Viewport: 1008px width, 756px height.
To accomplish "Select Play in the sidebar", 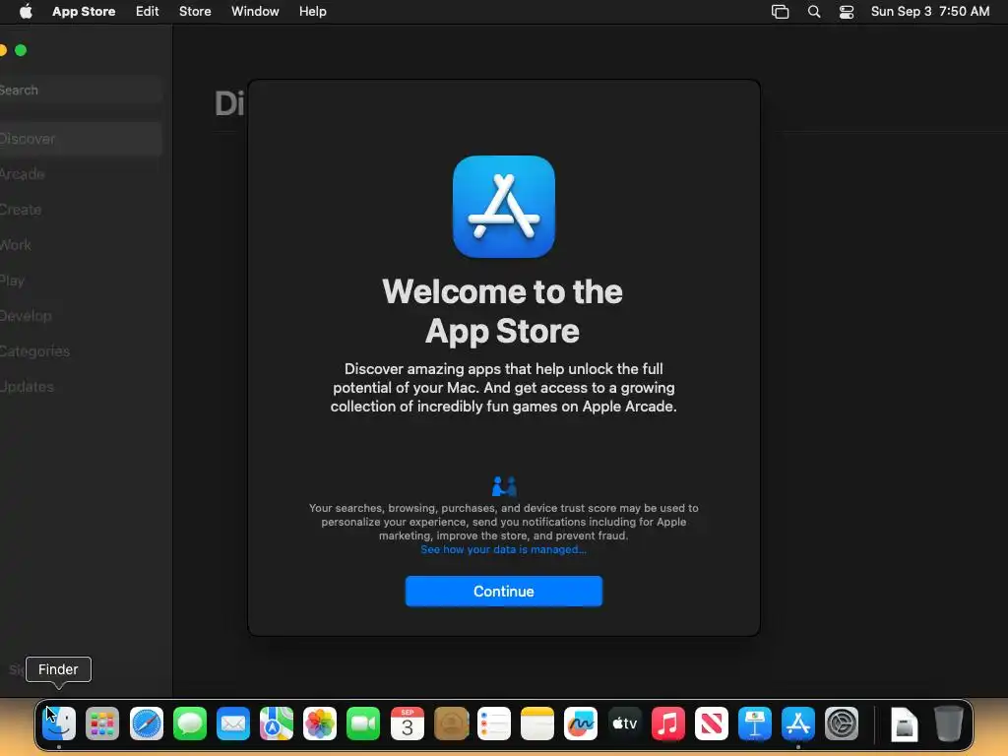I will pyautogui.click(x=81, y=281).
